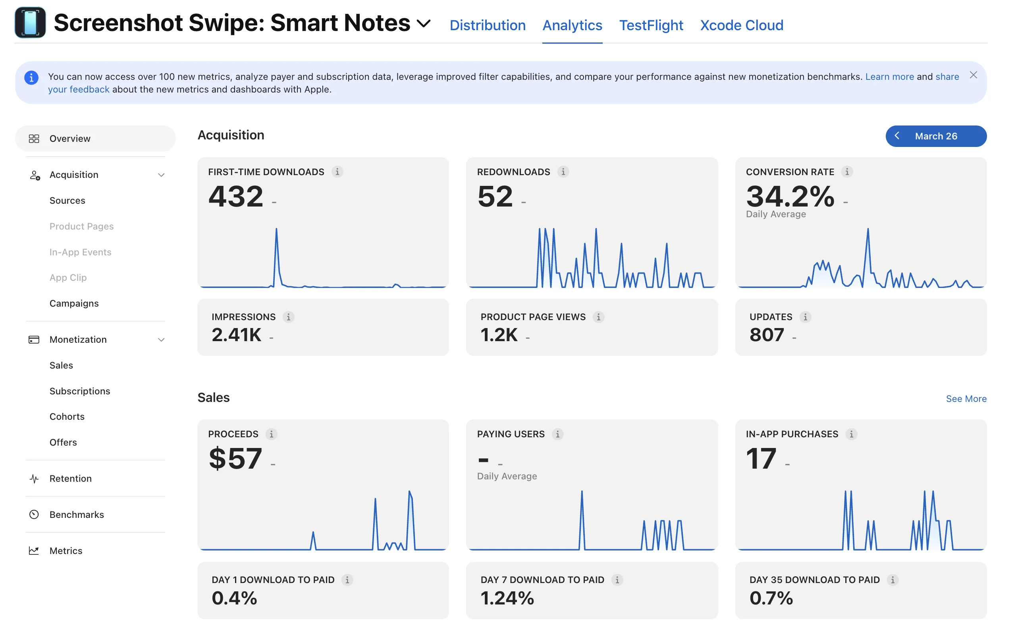
Task: Show info for In-App Purchases
Action: click(x=851, y=434)
